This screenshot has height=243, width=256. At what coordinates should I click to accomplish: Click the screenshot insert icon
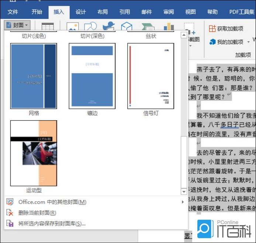(x=190, y=28)
